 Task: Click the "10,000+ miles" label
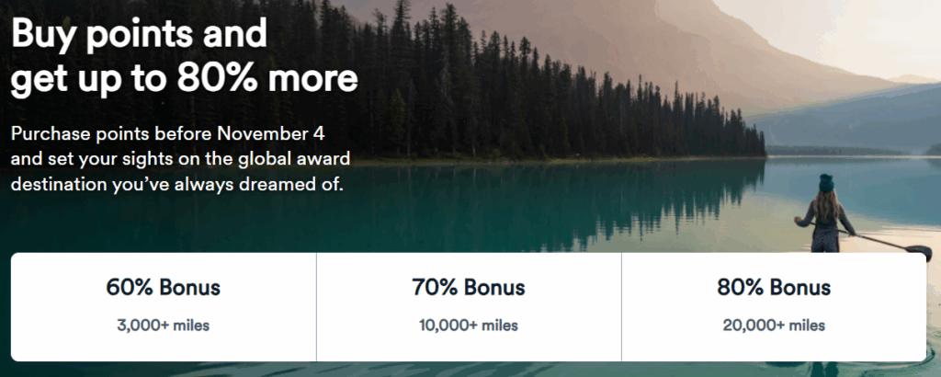point(469,325)
